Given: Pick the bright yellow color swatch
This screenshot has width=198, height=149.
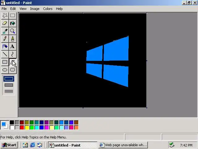Looking at the screenshot, I should coord(27,128).
